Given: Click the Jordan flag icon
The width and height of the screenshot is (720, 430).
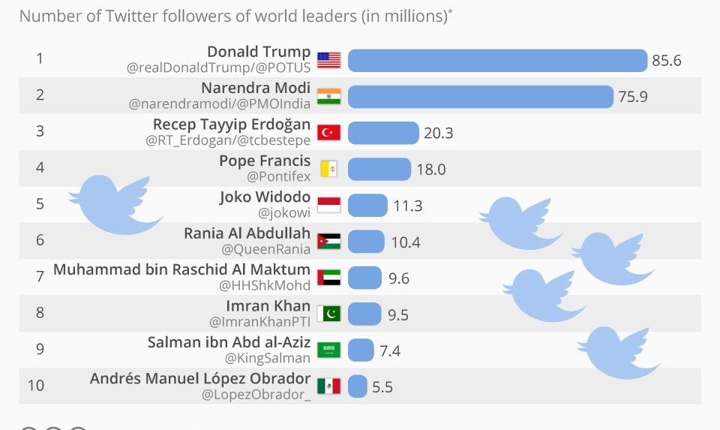Looking at the screenshot, I should (328, 241).
